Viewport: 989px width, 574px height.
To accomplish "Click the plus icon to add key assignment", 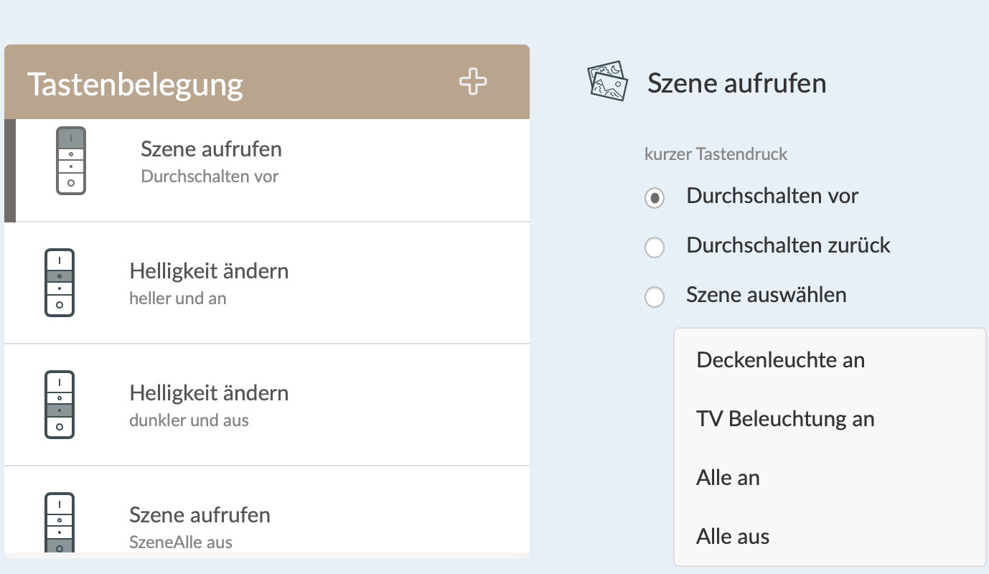I will 473,82.
